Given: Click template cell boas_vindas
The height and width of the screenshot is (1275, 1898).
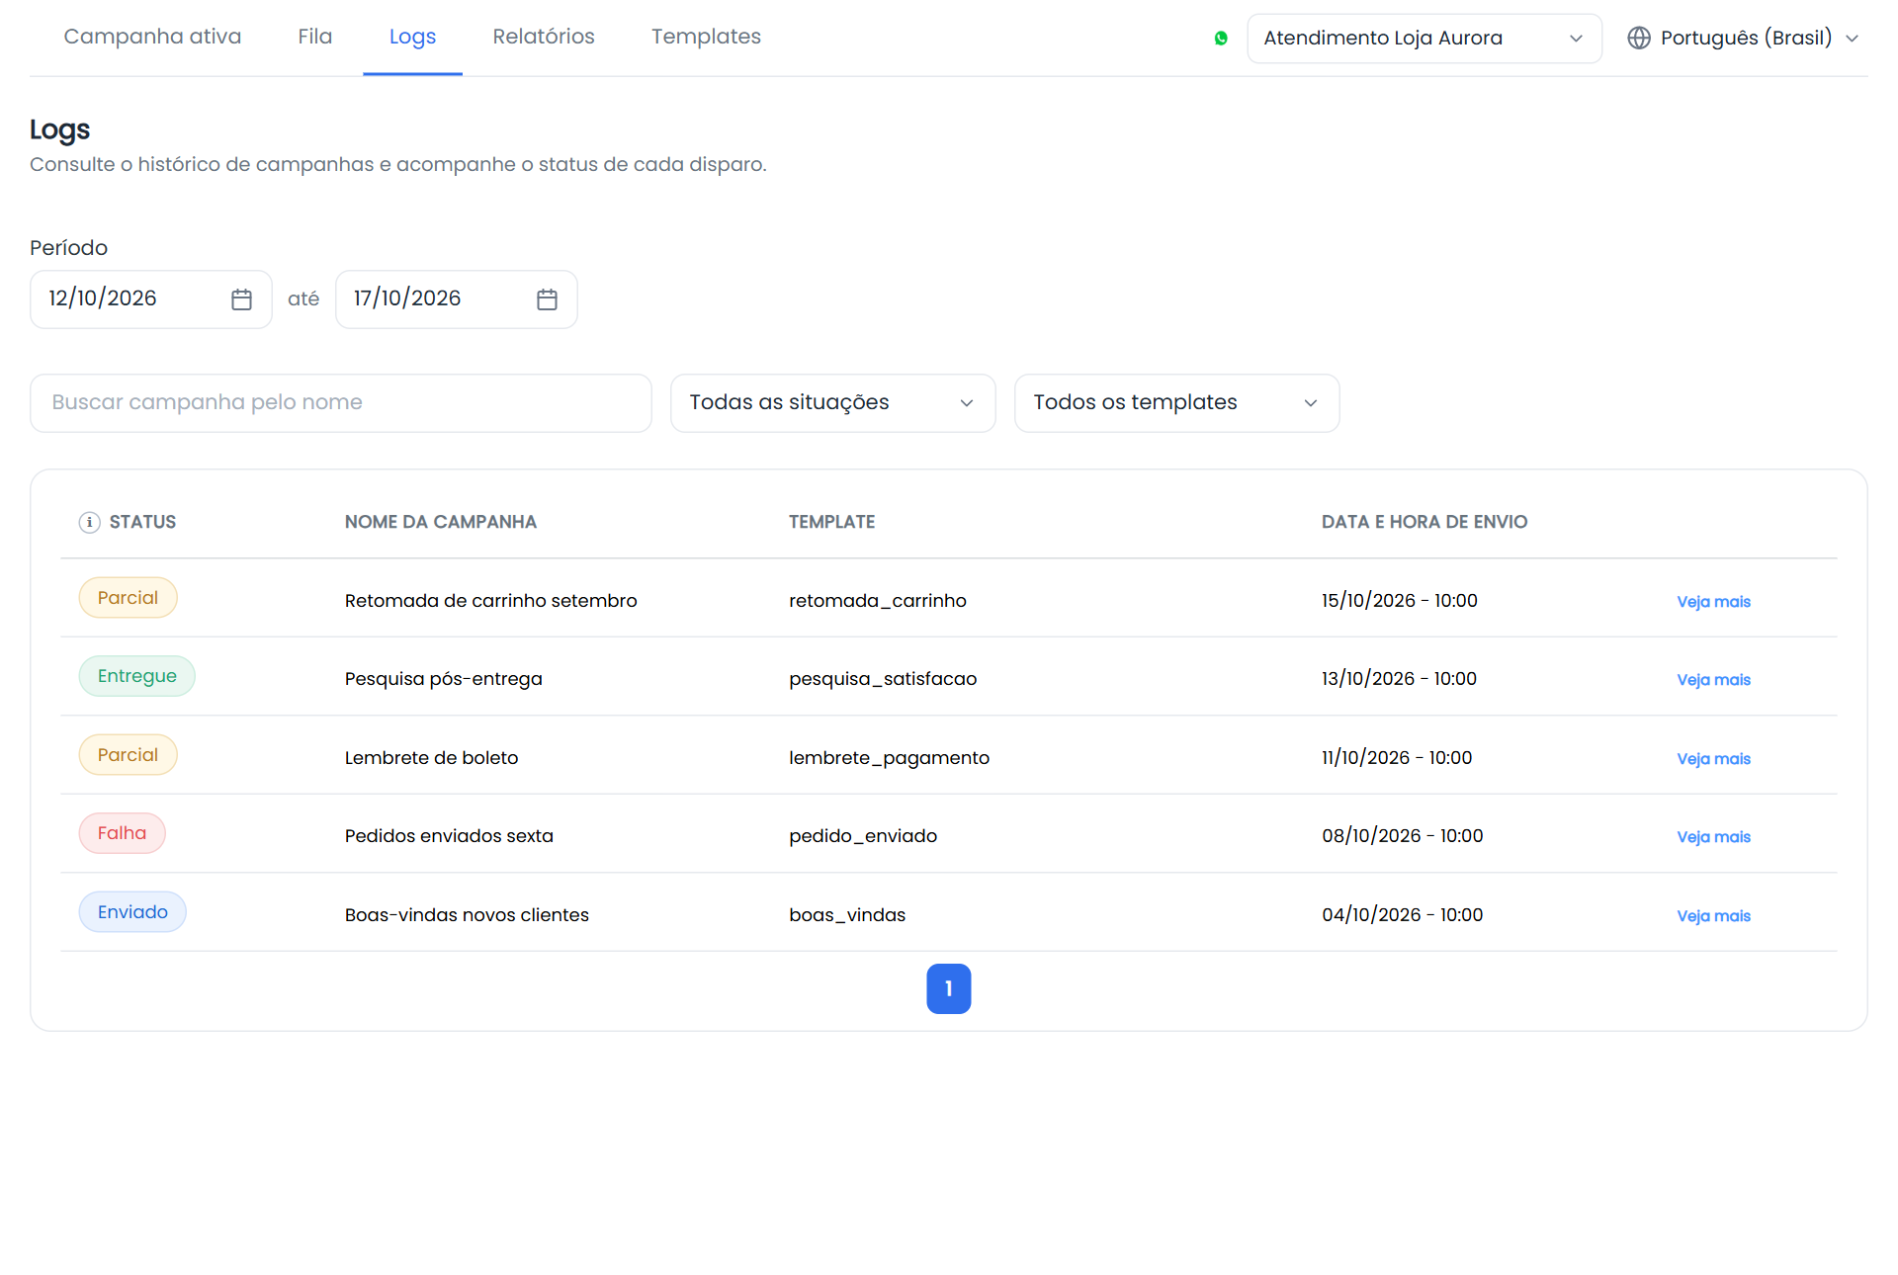Looking at the screenshot, I should coord(847,915).
